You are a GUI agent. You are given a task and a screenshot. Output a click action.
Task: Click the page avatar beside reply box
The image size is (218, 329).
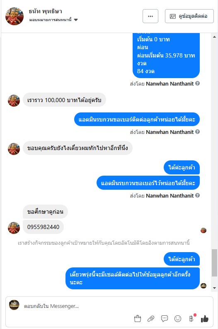click(x=14, y=305)
